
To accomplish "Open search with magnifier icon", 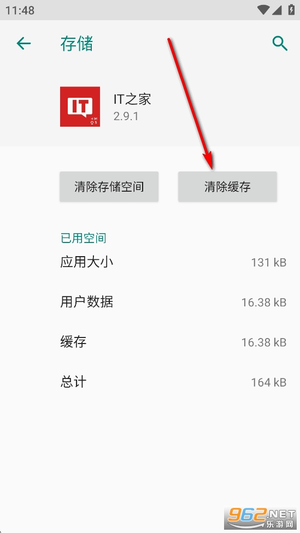I will point(280,44).
